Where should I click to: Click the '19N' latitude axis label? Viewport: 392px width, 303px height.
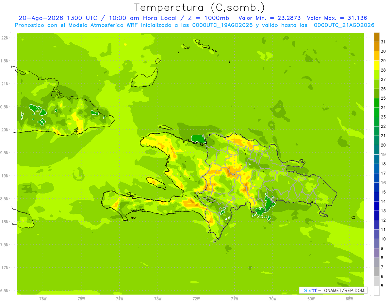[x=5, y=176]
